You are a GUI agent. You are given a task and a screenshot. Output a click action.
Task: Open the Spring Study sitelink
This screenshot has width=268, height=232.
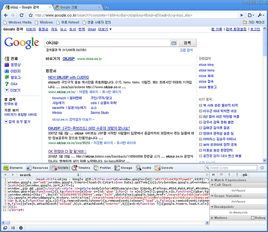(x=100, y=113)
